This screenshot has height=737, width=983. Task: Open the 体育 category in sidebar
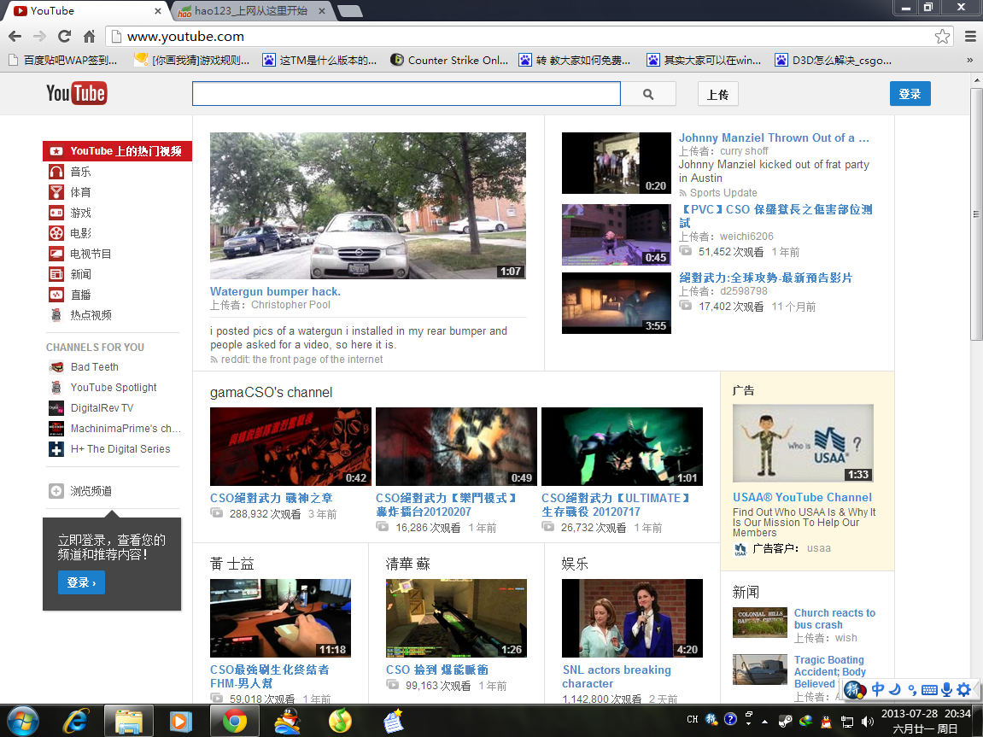pyautogui.click(x=80, y=192)
